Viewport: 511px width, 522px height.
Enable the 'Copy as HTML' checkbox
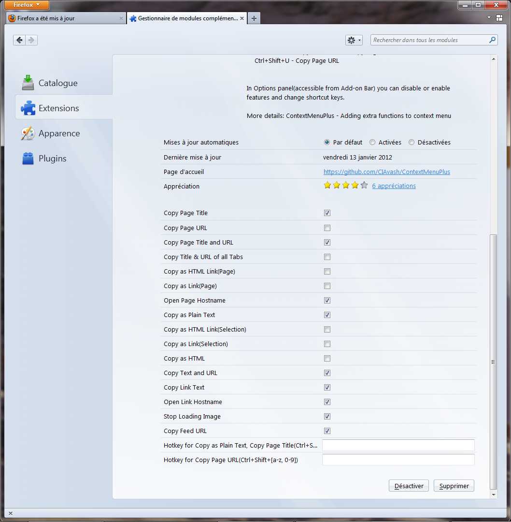[327, 359]
